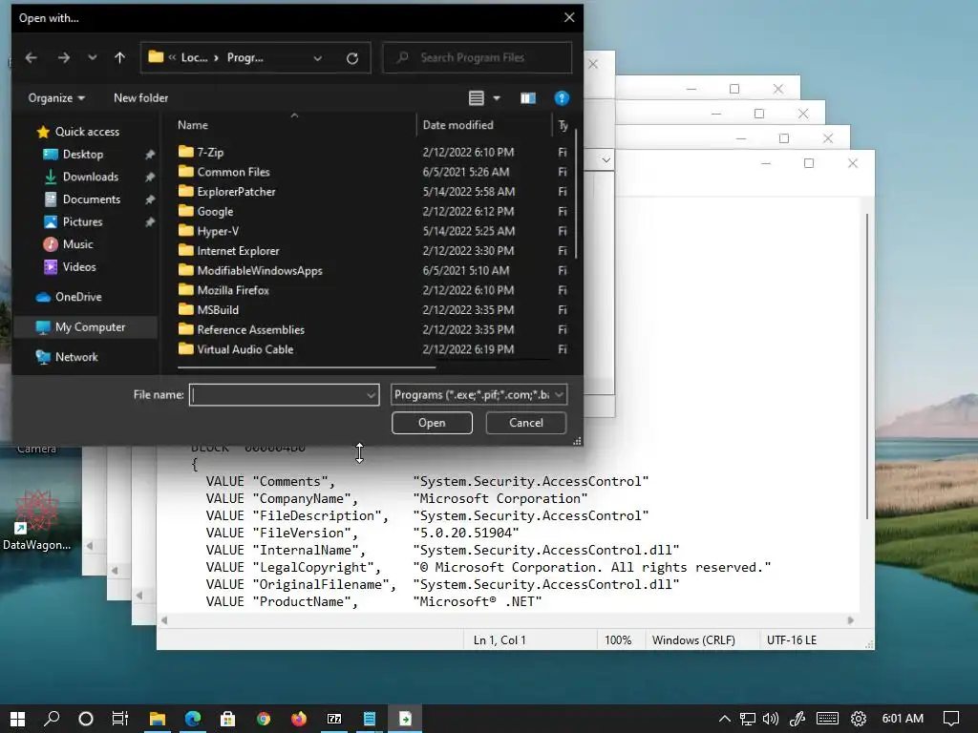
Task: Select Pictures in the navigation pane
Action: tap(82, 221)
